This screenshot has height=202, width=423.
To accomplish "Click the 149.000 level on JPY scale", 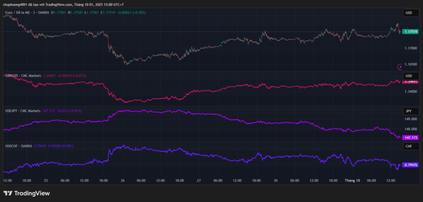I will (410, 119).
